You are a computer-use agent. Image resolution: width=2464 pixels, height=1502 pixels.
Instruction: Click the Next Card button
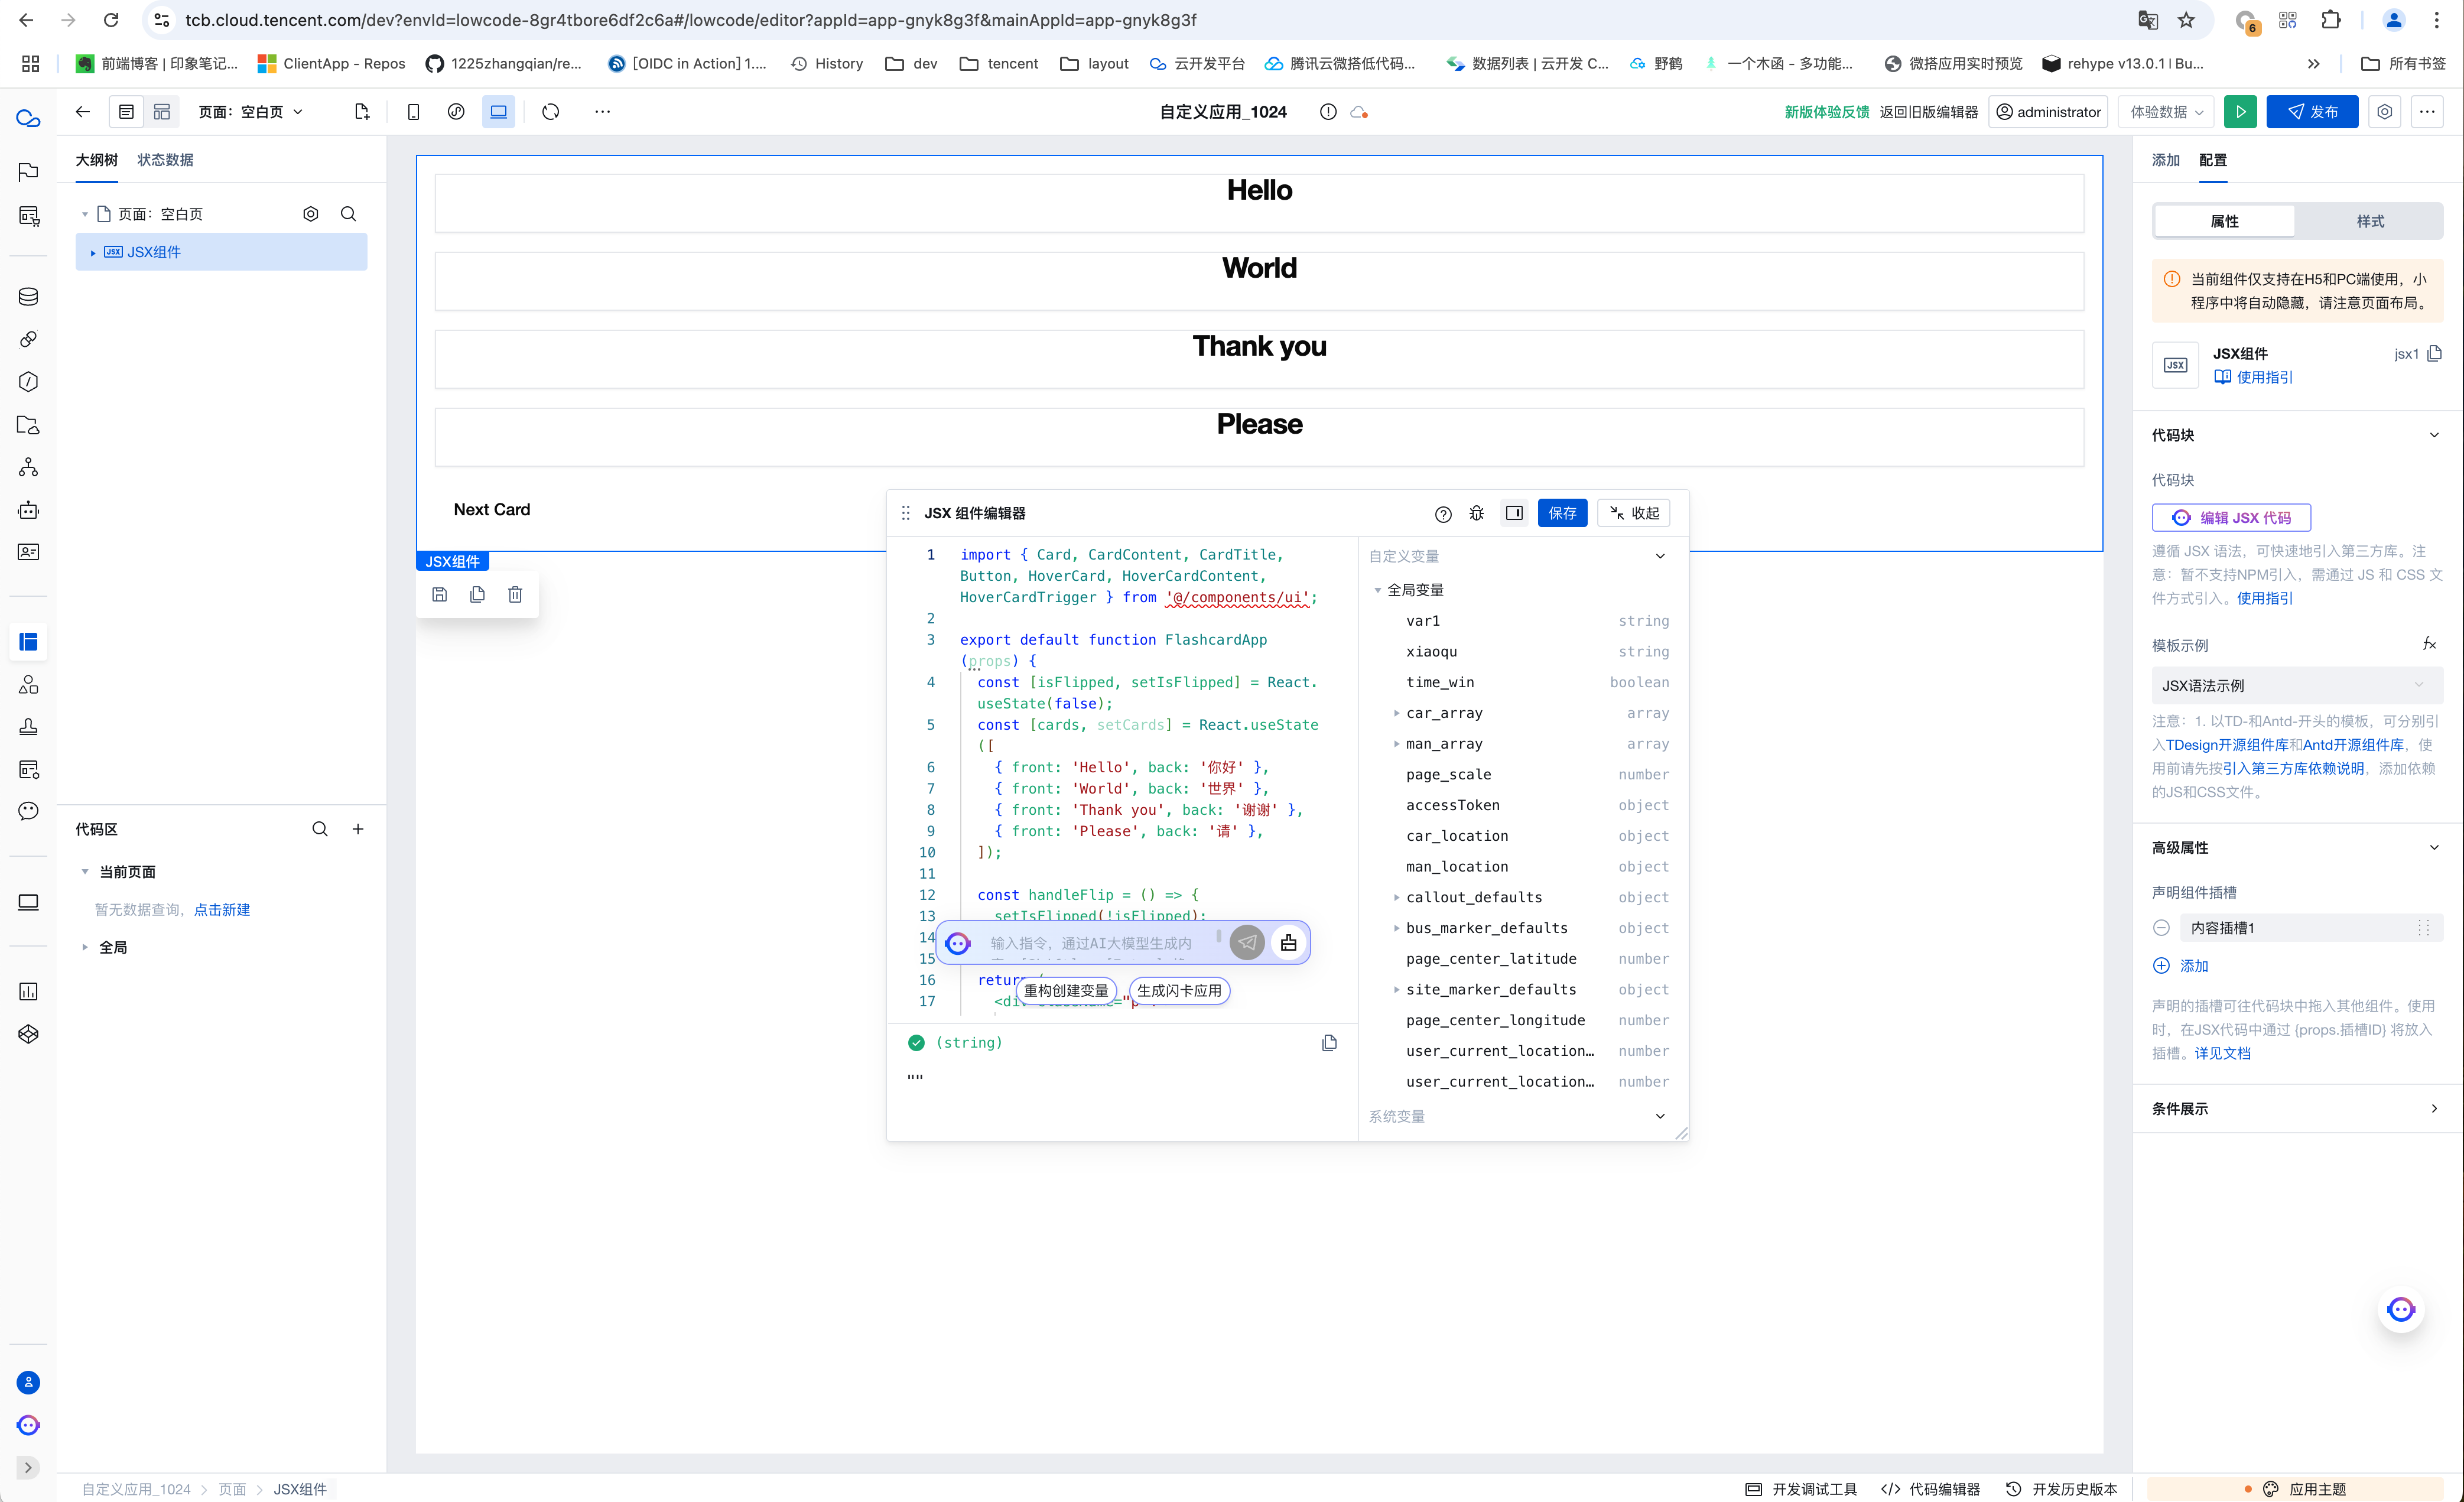point(492,510)
